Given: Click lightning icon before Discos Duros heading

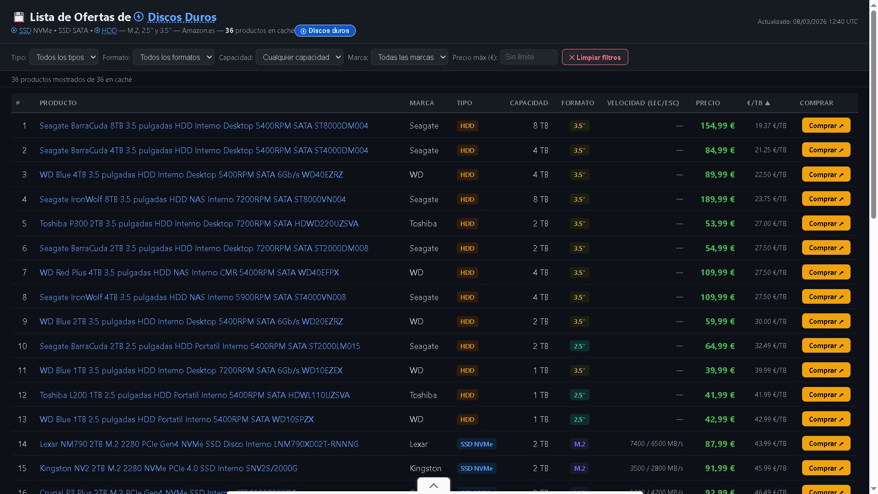Looking at the screenshot, I should pyautogui.click(x=139, y=17).
